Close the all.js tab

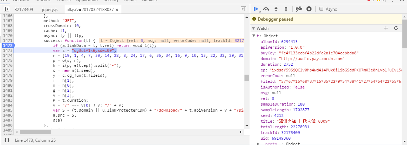coord(117,10)
